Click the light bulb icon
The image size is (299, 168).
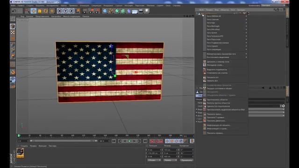tap(147, 11)
